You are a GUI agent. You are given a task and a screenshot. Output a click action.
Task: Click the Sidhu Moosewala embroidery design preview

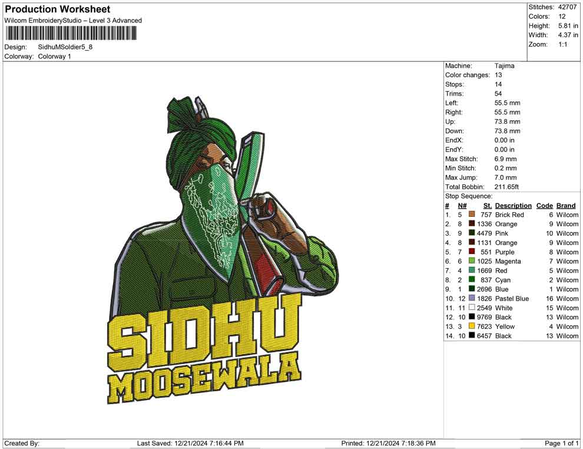click(x=223, y=250)
